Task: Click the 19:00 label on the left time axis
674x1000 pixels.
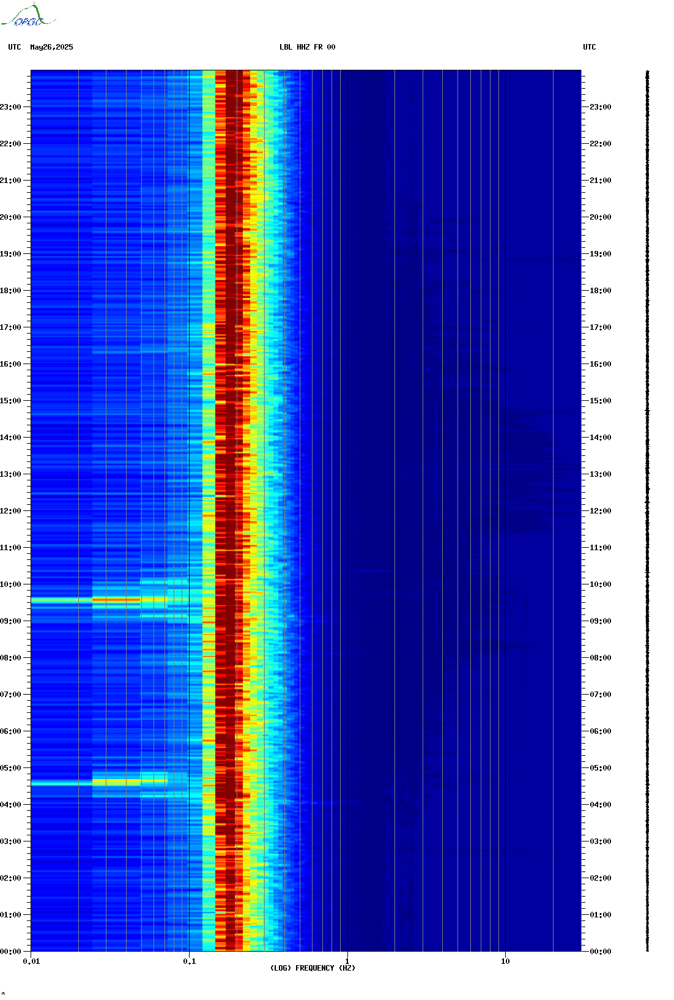Action: tap(10, 254)
